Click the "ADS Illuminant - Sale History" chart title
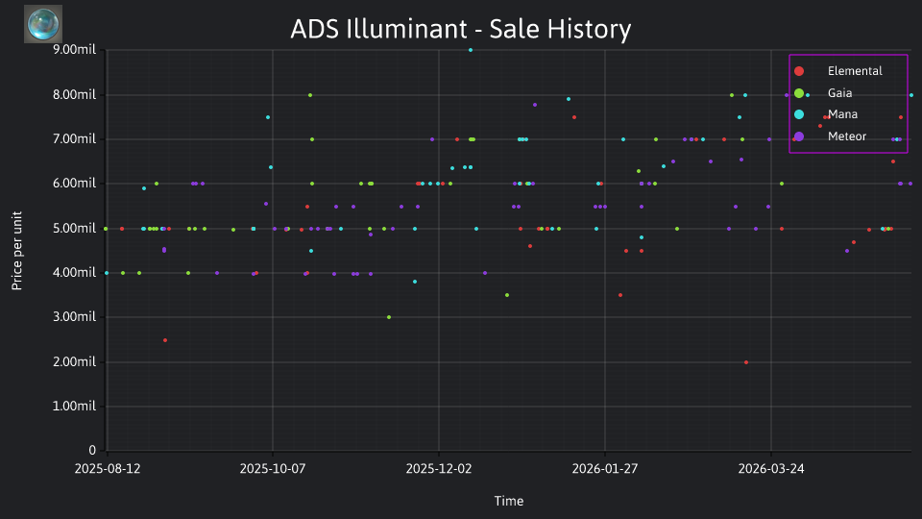This screenshot has height=519, width=922. tap(460, 29)
